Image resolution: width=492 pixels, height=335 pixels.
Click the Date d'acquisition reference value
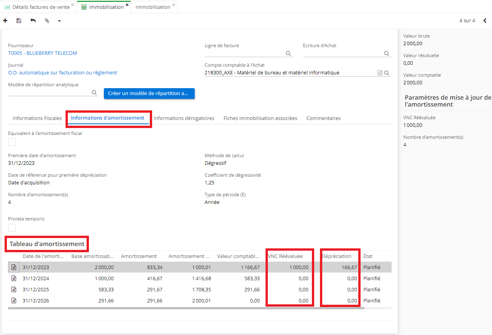coord(29,183)
